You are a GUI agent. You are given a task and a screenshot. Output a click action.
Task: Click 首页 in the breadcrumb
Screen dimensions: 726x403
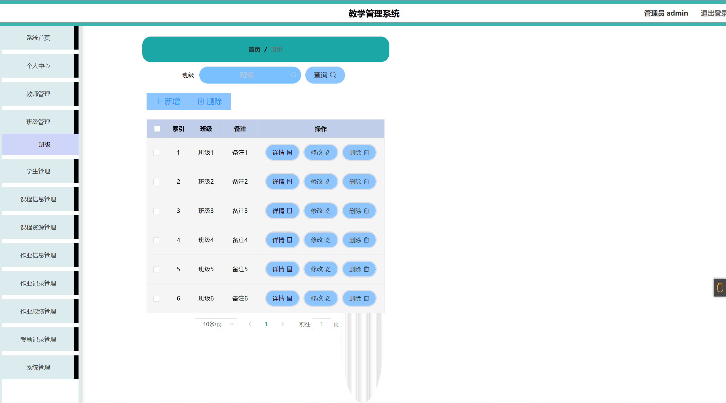[x=254, y=50]
